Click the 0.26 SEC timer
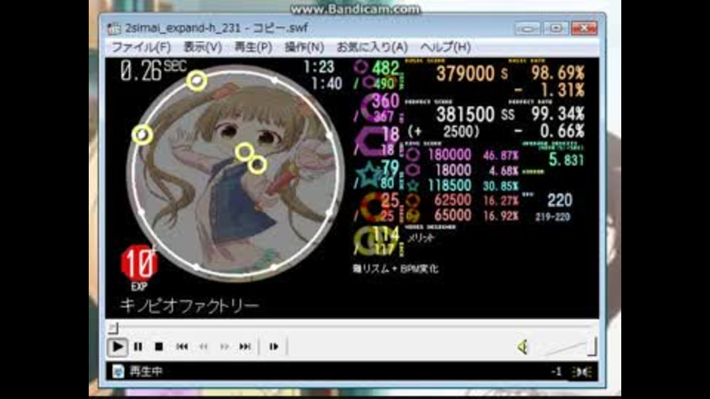This screenshot has width=710, height=399. click(x=153, y=71)
